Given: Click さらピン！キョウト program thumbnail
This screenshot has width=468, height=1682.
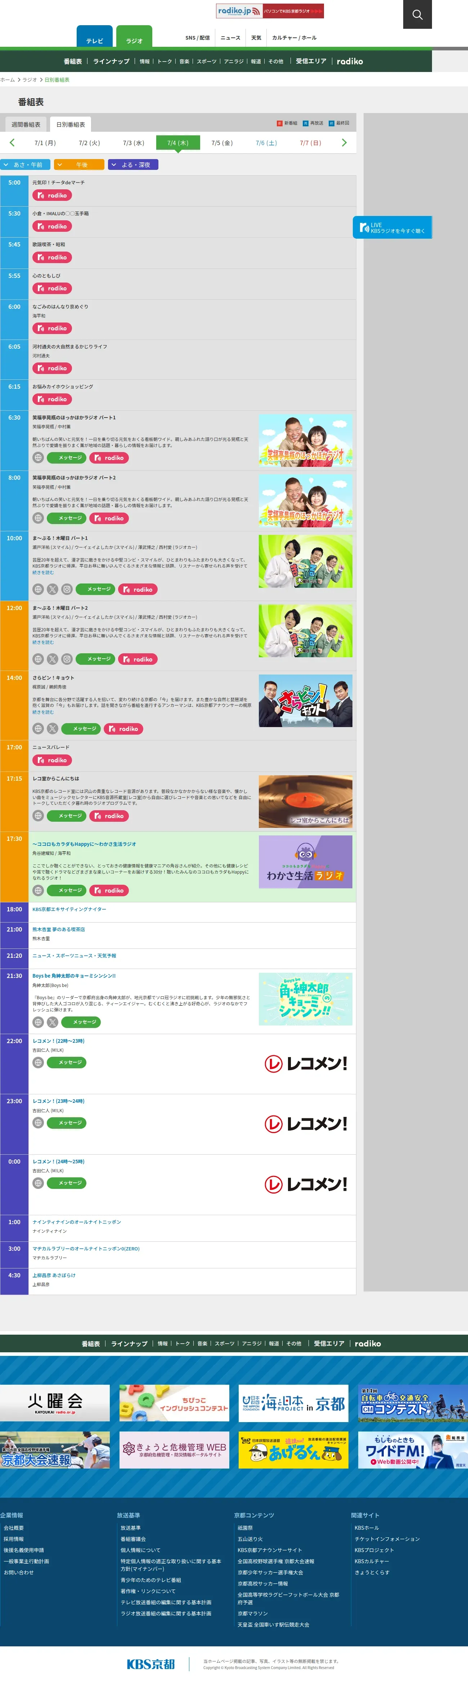Looking at the screenshot, I should point(306,700).
